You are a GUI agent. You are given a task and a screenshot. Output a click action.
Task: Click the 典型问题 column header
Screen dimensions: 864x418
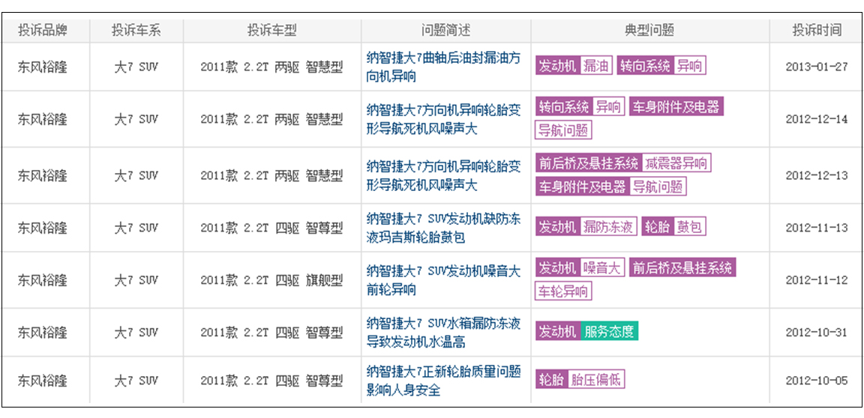[649, 31]
